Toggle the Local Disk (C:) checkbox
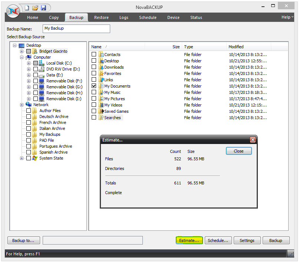Viewport: 299px width, 262px height. 36,63
